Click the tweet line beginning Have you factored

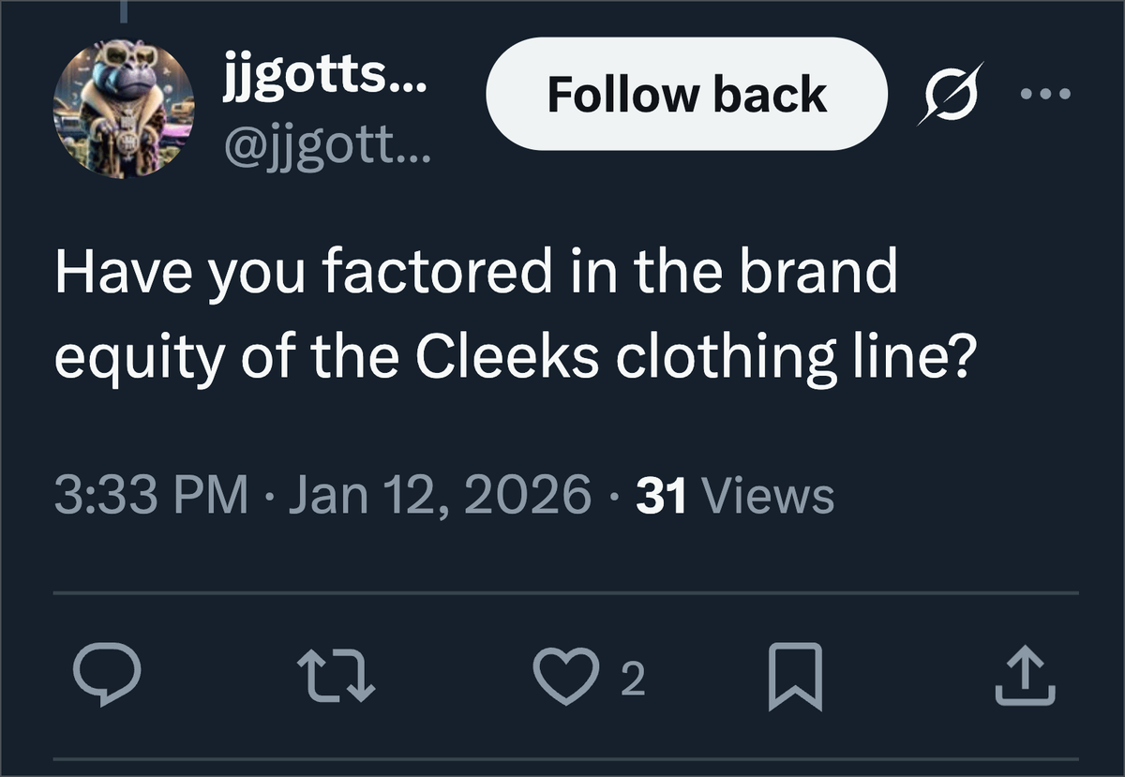[476, 272]
